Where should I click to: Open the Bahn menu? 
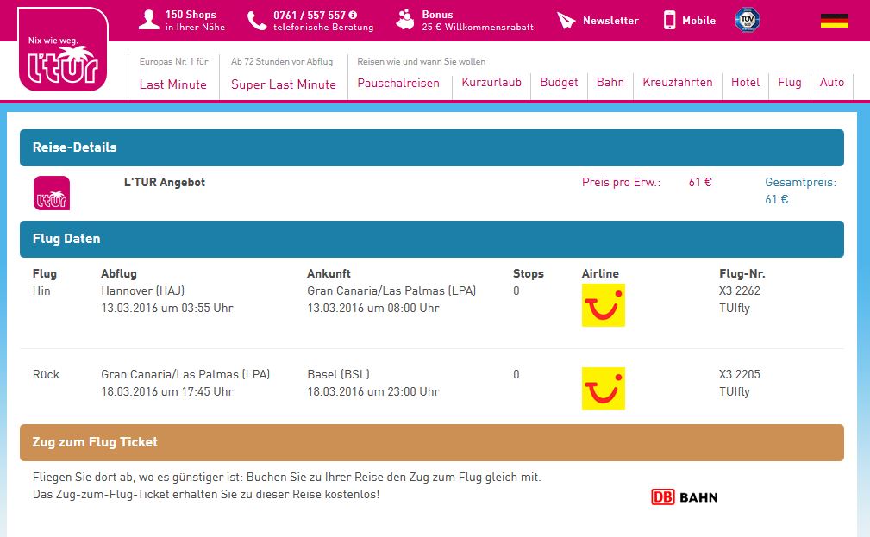(610, 82)
